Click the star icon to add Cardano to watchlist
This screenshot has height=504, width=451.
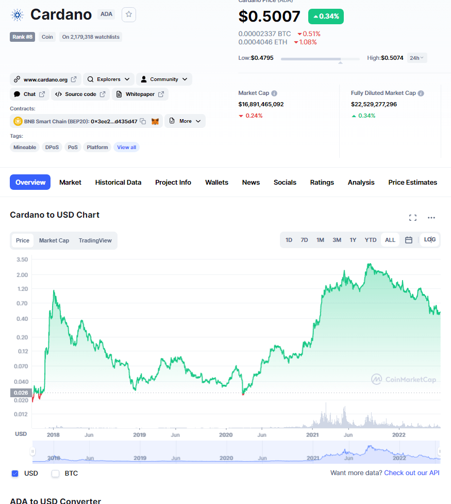pyautogui.click(x=129, y=14)
